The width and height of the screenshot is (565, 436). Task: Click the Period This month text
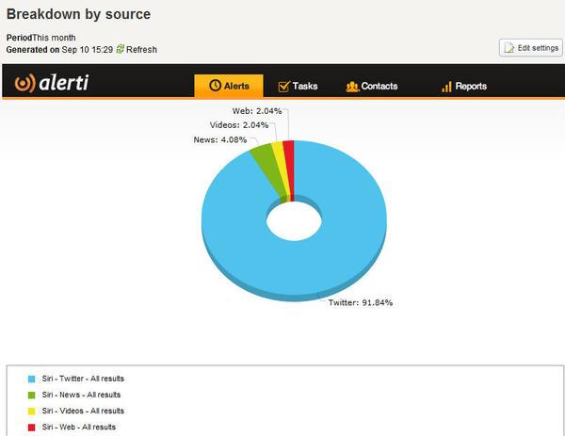(x=41, y=38)
